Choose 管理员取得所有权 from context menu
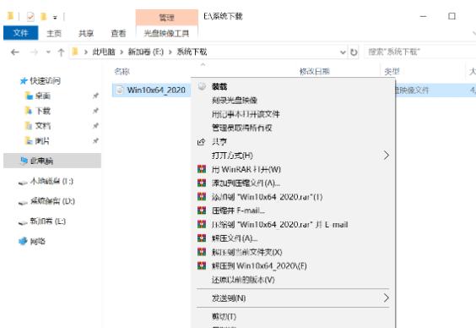476x328 pixels. [241, 128]
